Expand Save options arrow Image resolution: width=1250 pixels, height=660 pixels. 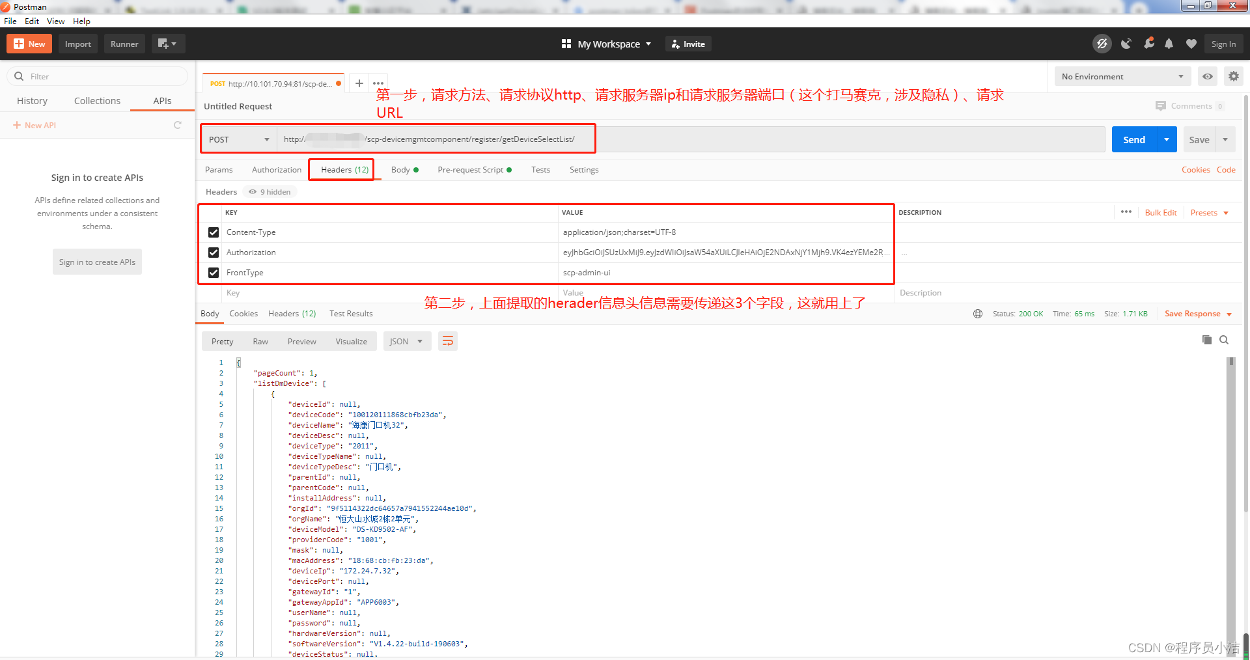[x=1226, y=139]
